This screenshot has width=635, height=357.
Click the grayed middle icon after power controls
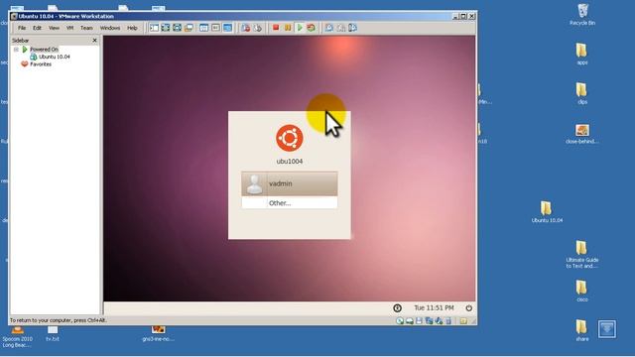(341, 28)
